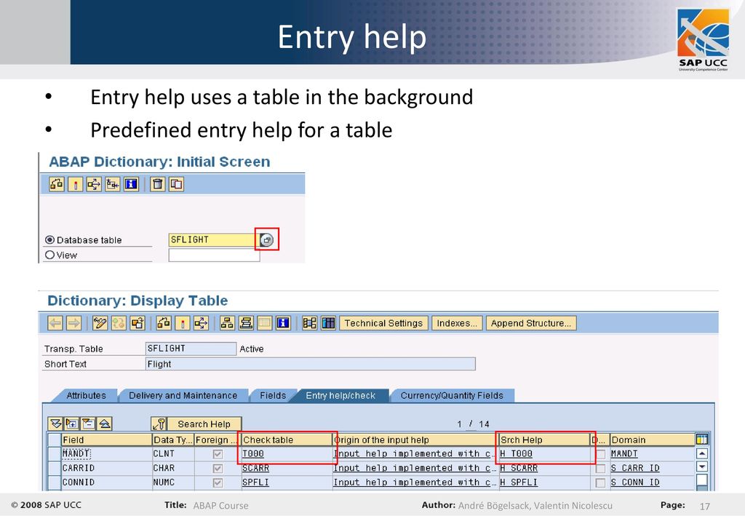The width and height of the screenshot is (745, 516).
Task: Click the CARRID field cell
Action: pyautogui.click(x=106, y=469)
